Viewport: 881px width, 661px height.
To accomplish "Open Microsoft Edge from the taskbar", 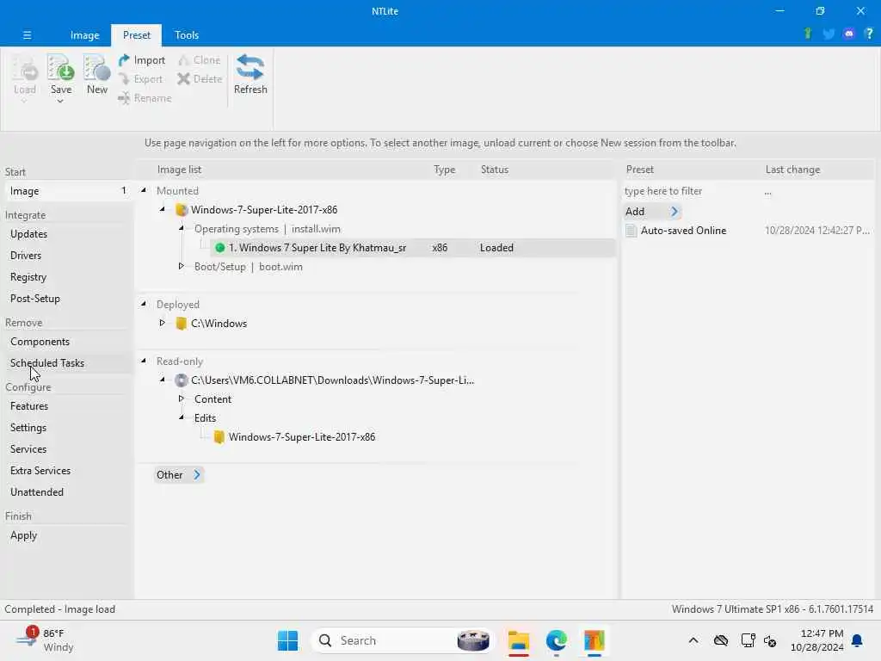I will pos(557,640).
